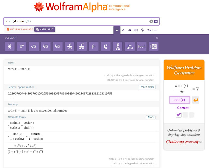Insert a cube root template
The height and width of the screenshot is (168, 209).
tap(46, 46)
